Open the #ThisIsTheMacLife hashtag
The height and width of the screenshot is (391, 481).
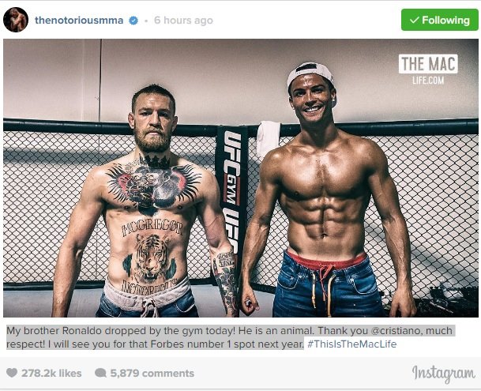pyautogui.click(x=351, y=344)
